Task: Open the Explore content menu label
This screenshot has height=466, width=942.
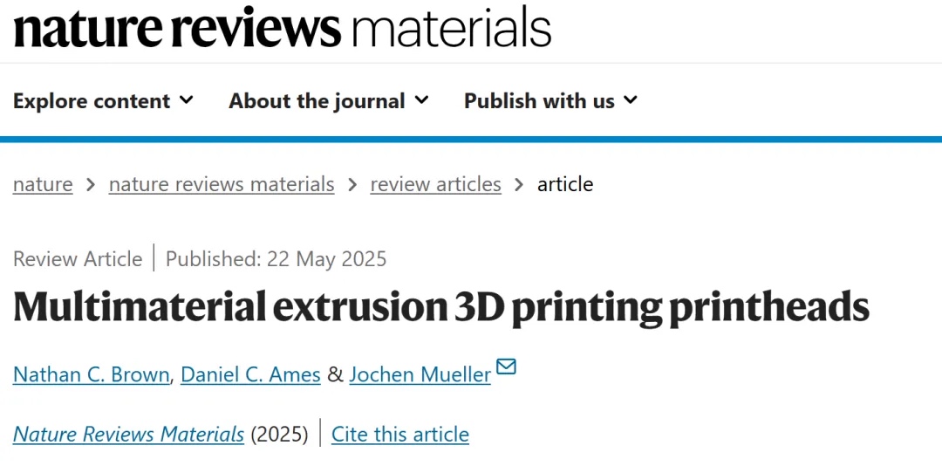Action: point(92,101)
